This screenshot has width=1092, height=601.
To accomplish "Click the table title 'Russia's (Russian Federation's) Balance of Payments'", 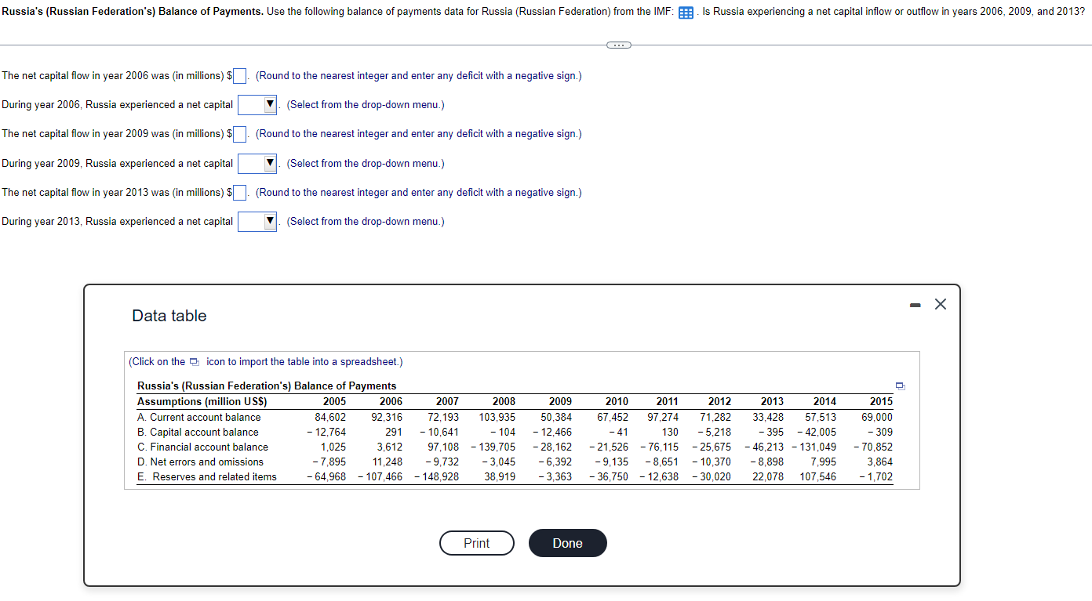I will (x=267, y=386).
